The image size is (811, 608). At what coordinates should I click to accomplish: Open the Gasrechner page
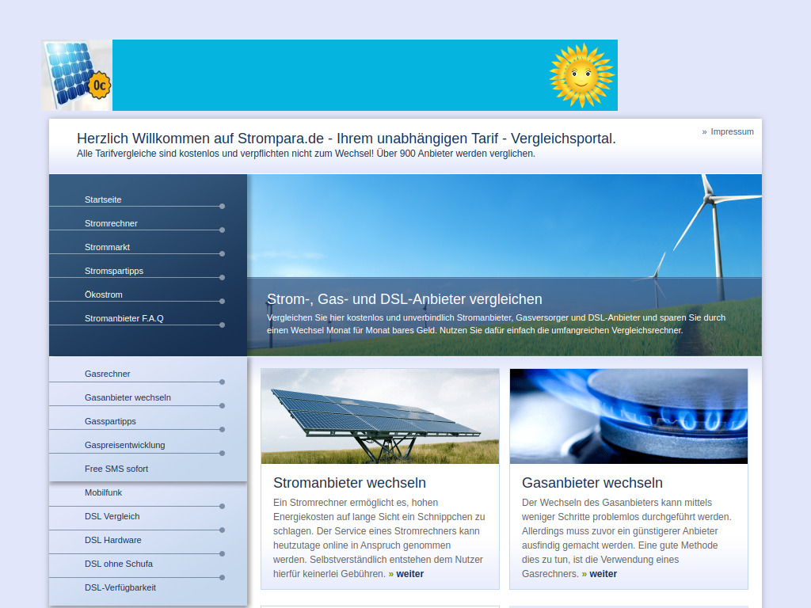(x=106, y=374)
